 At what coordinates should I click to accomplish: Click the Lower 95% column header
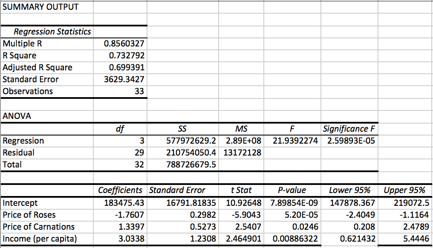[349, 190]
